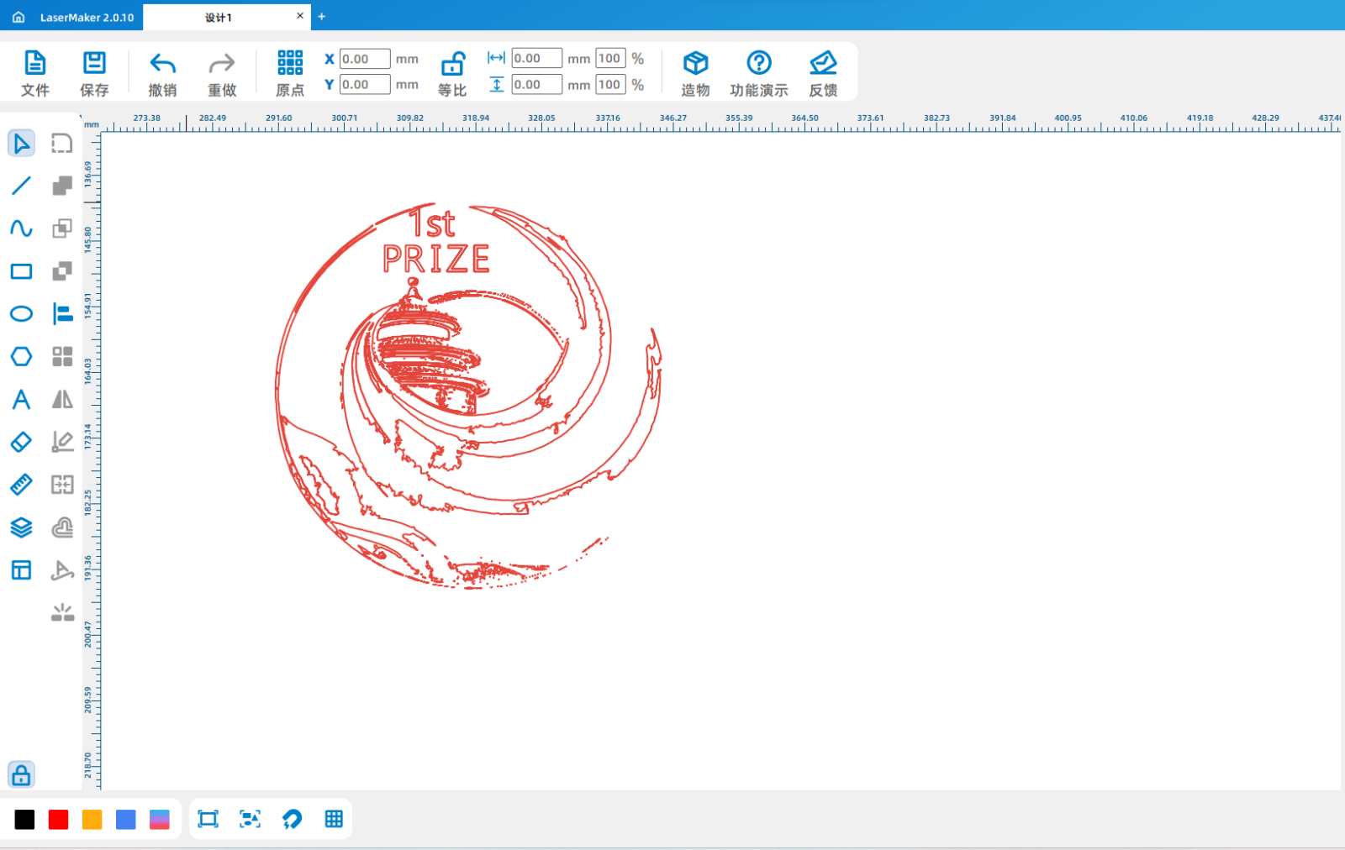Pick the ellipse shape tool
Viewport: 1345px width, 850px height.
click(x=21, y=314)
